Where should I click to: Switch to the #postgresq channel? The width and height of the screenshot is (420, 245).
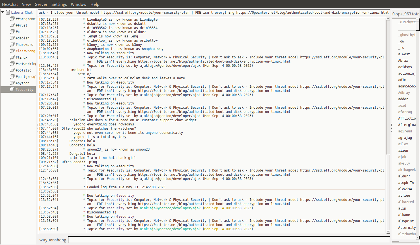tap(25, 77)
